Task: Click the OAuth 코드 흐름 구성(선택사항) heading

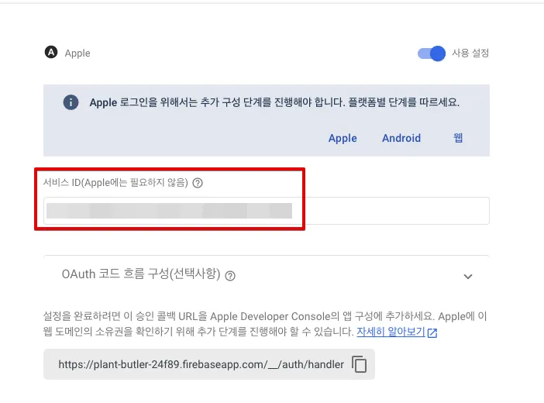Action: (141, 274)
